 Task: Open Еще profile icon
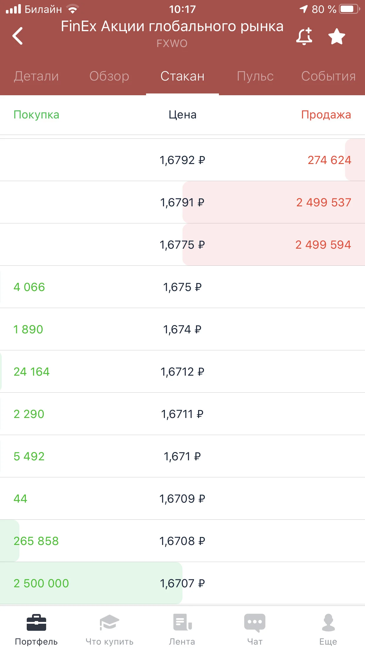point(328,622)
